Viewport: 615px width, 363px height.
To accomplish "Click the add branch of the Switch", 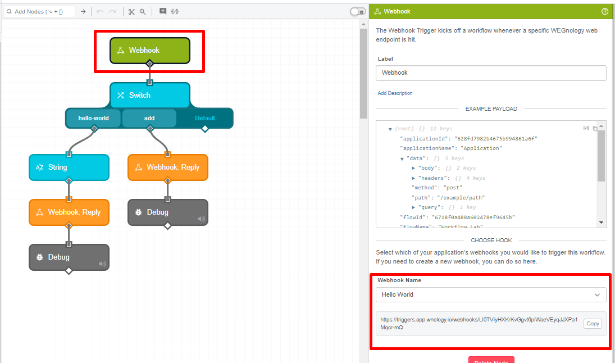I will (149, 118).
